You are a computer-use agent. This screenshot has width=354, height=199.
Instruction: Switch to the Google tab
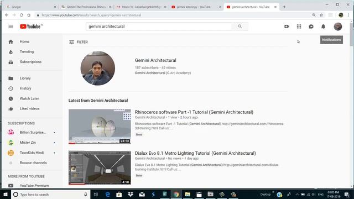[31, 7]
